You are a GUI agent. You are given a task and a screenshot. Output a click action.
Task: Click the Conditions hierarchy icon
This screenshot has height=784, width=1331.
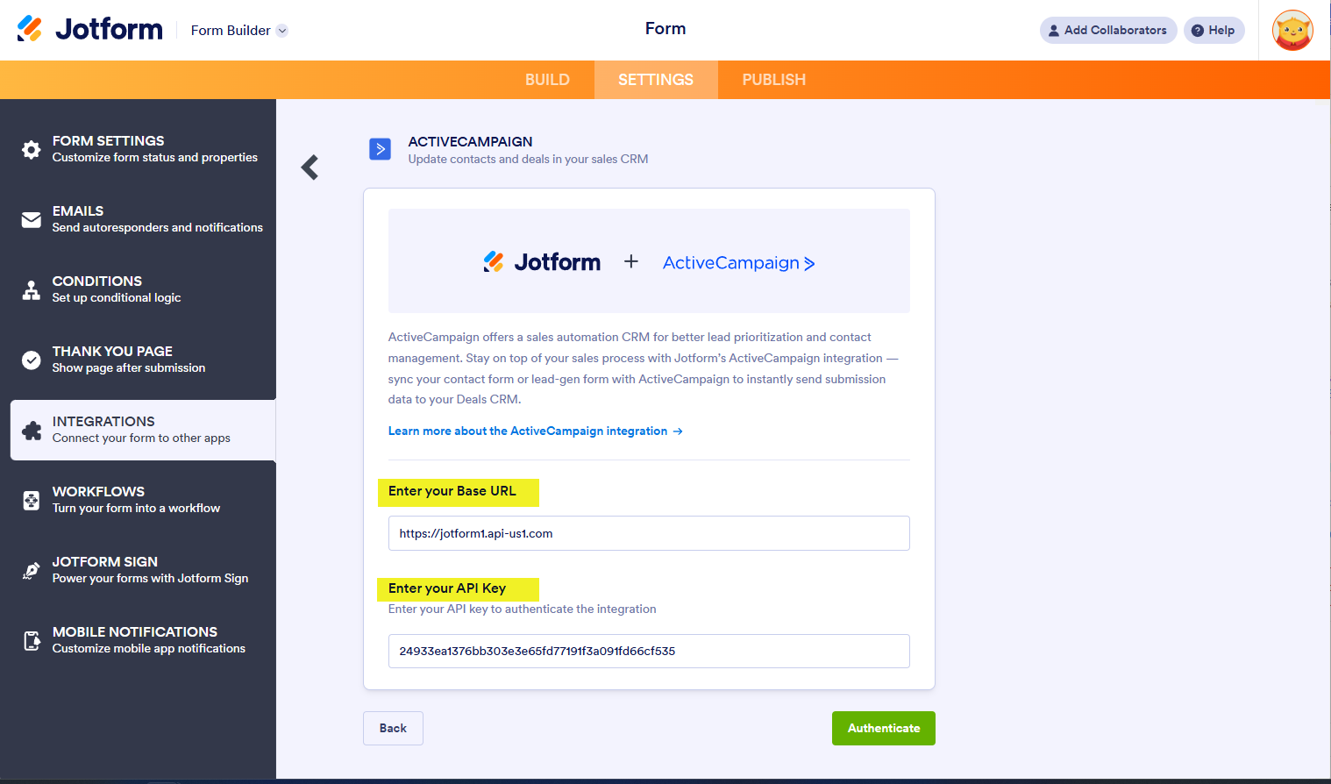32,289
